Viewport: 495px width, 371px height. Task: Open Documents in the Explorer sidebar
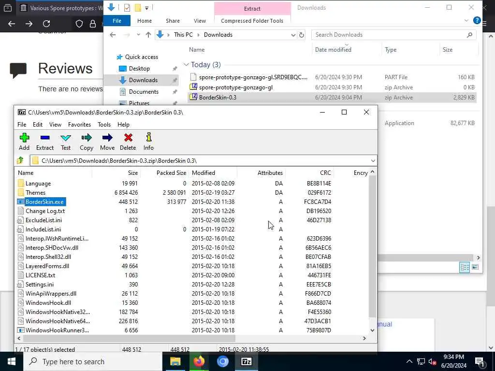pos(144,92)
